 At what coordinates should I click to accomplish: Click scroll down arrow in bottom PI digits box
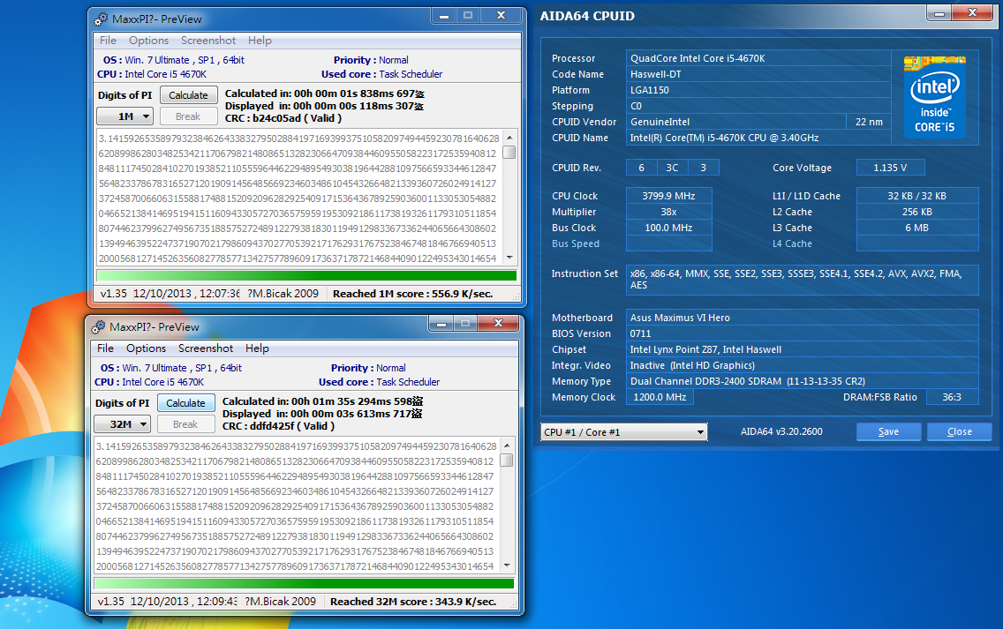507,565
